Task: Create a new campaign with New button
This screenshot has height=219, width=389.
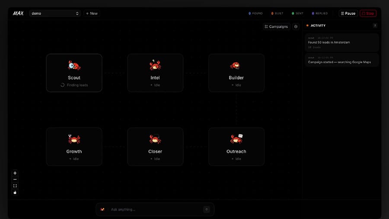Action: pos(92,13)
